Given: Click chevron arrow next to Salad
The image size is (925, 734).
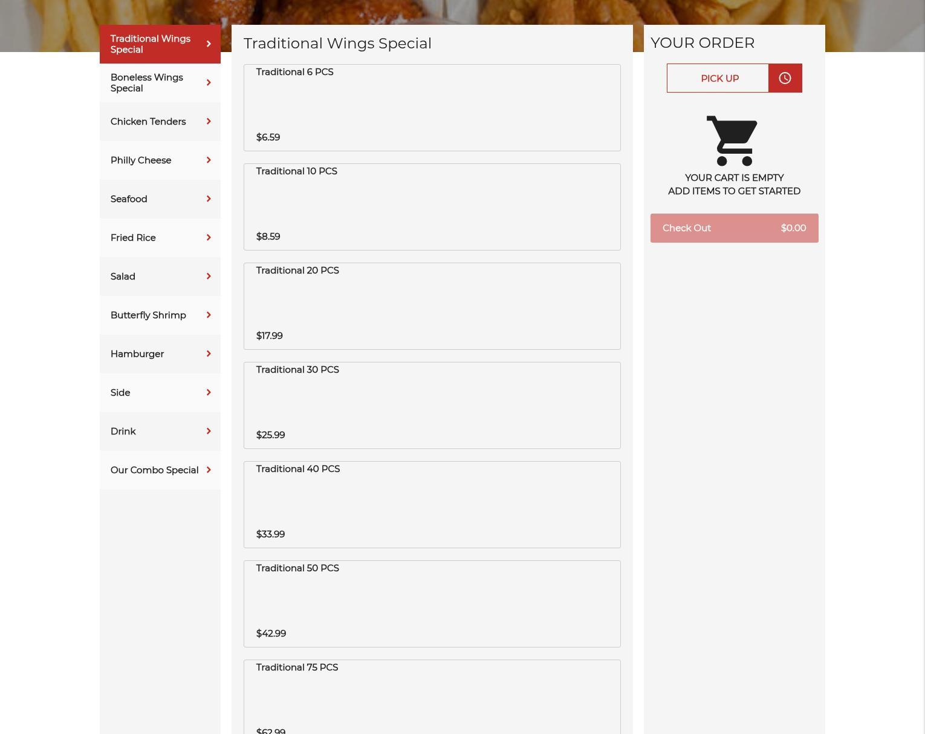Looking at the screenshot, I should pos(209,277).
